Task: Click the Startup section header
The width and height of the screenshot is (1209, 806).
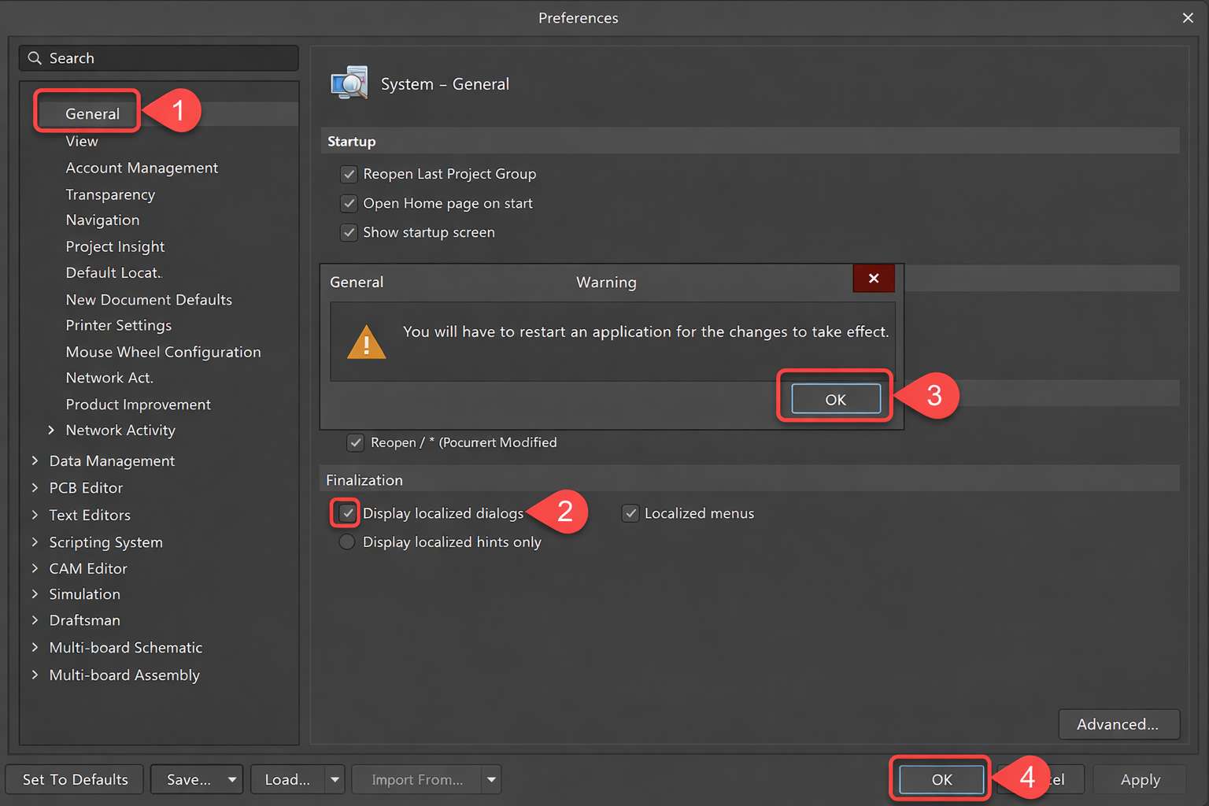Action: pyautogui.click(x=749, y=142)
